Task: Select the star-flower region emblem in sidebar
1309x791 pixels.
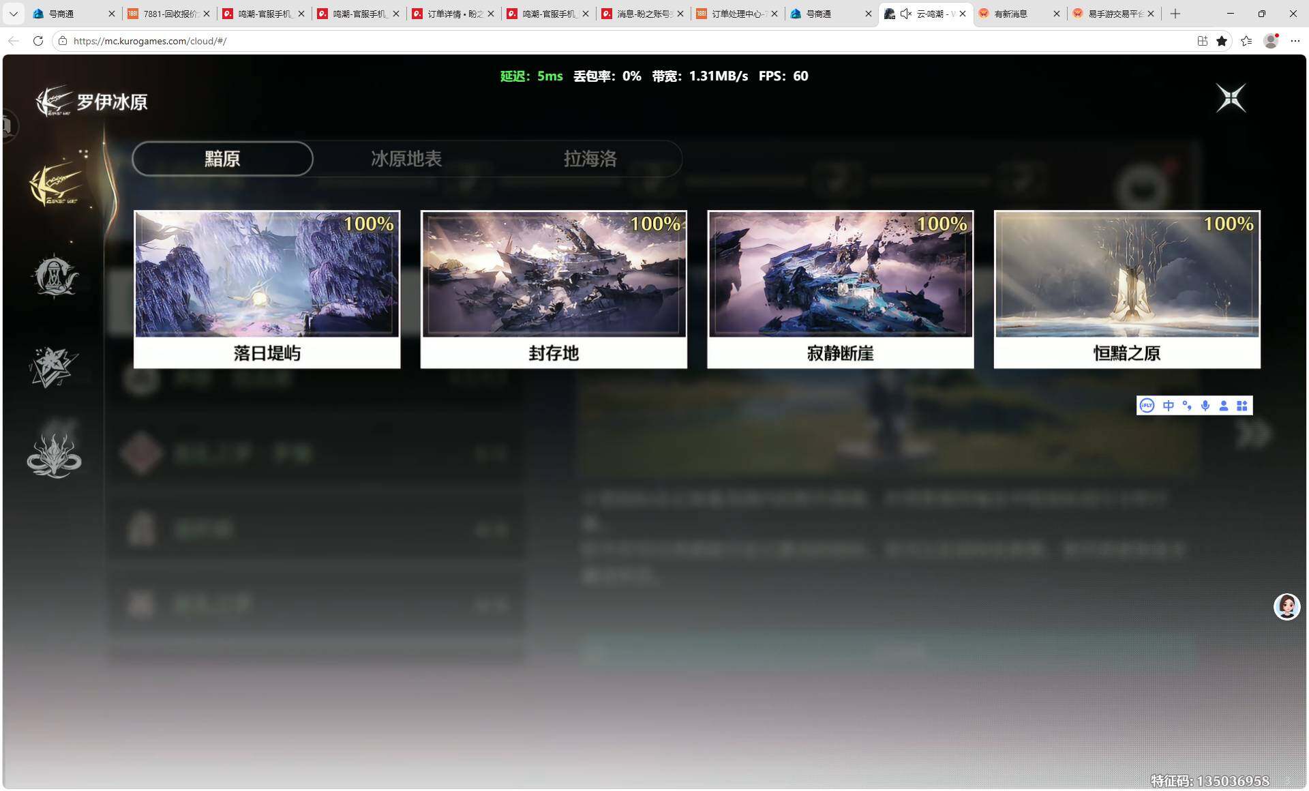Action: (x=54, y=367)
